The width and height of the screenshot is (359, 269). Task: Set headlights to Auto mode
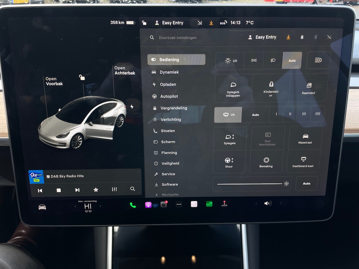[x=292, y=61]
